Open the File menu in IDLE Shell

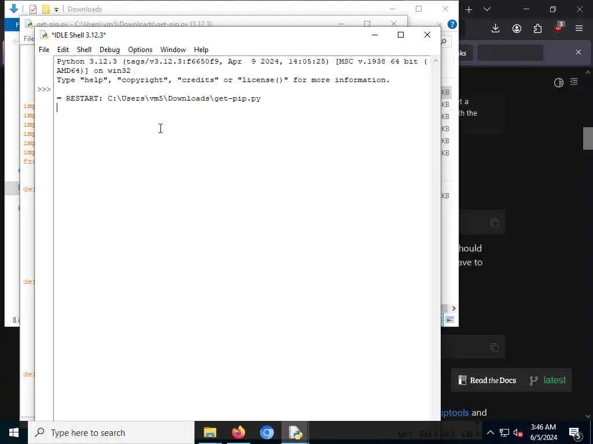[44, 50]
